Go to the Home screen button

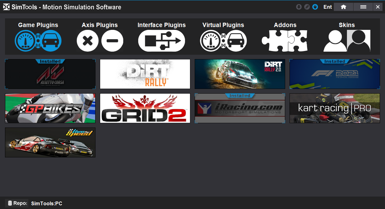click(344, 7)
